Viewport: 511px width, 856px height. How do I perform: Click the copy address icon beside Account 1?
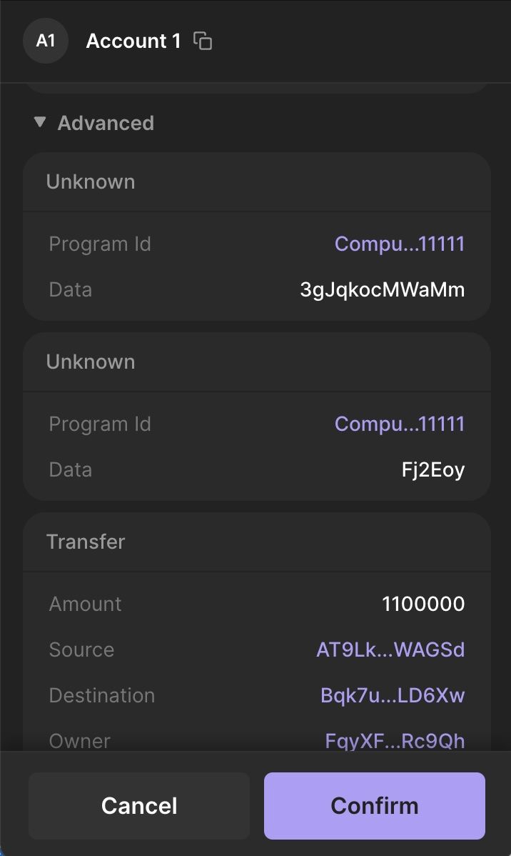[203, 41]
